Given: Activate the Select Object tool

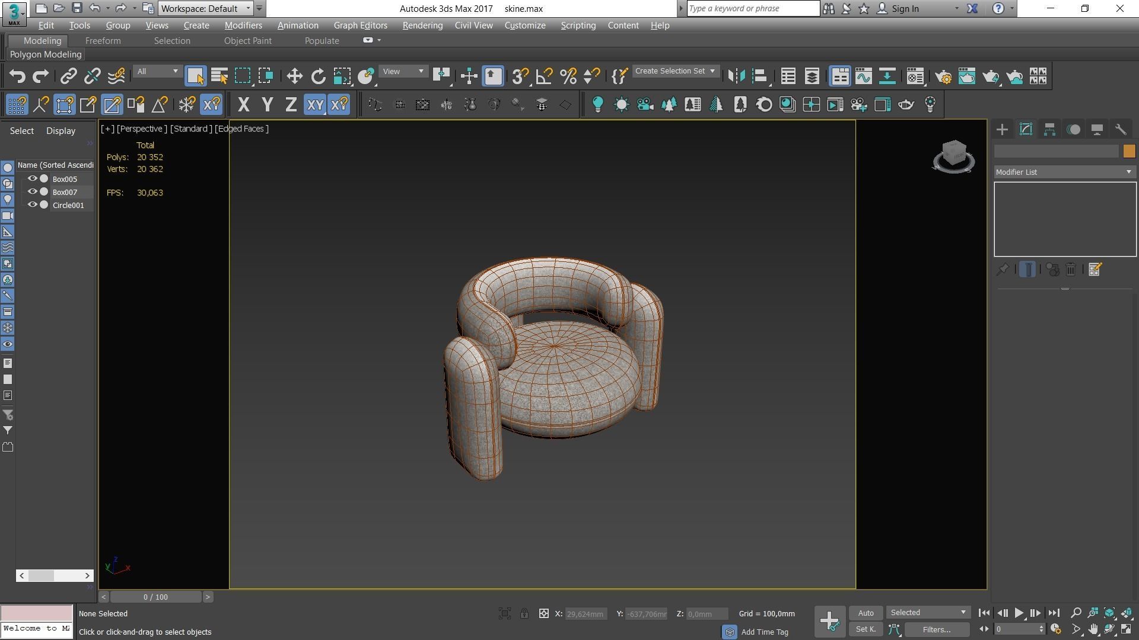Looking at the screenshot, I should (x=195, y=76).
